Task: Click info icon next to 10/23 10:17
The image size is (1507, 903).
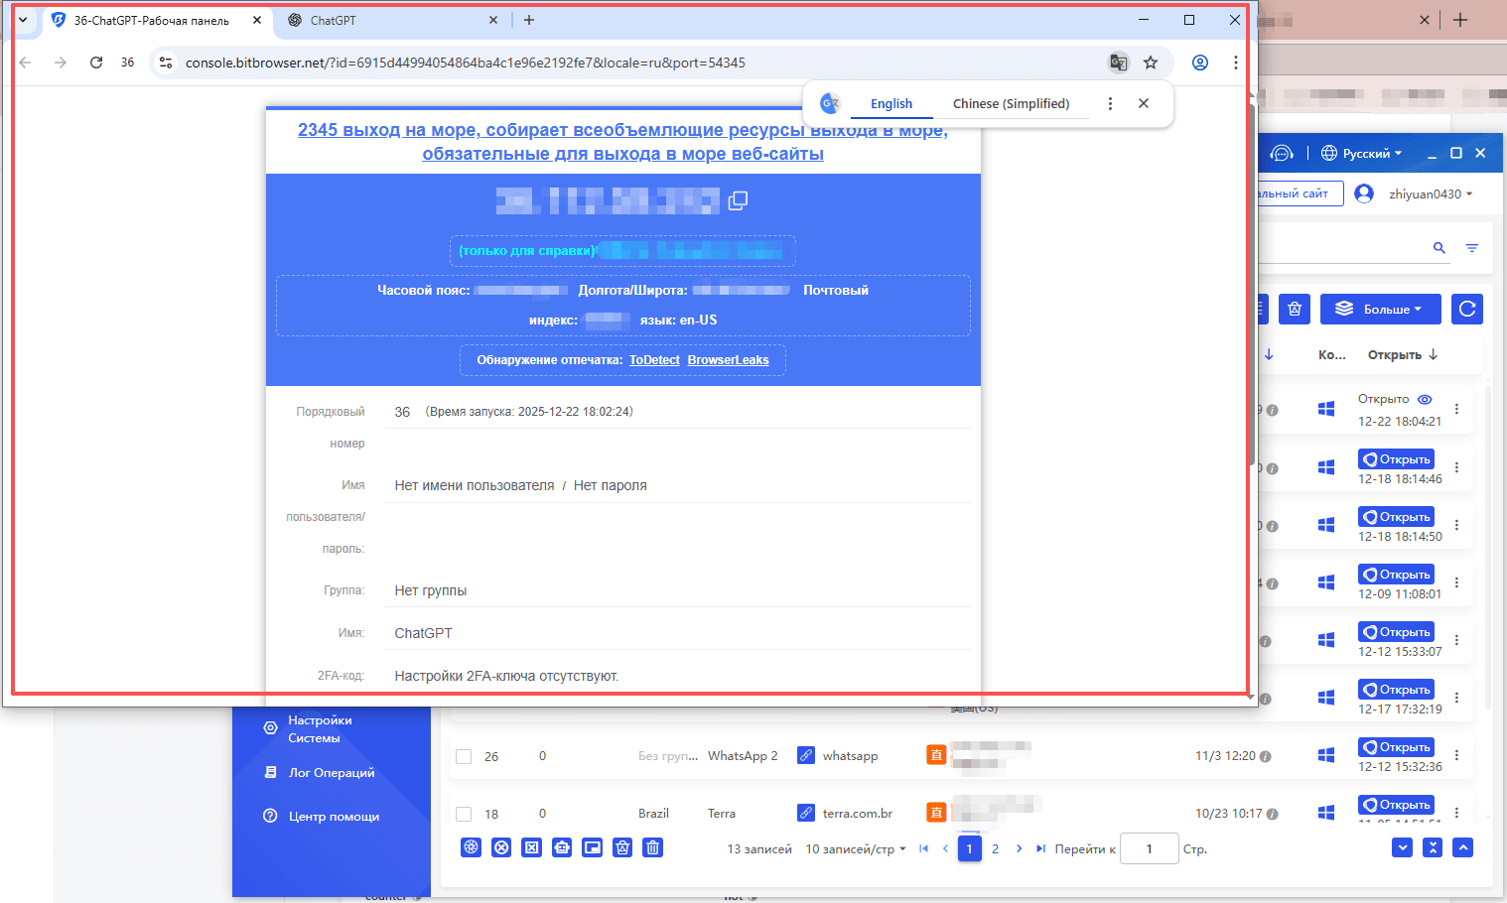Action: 1273,814
